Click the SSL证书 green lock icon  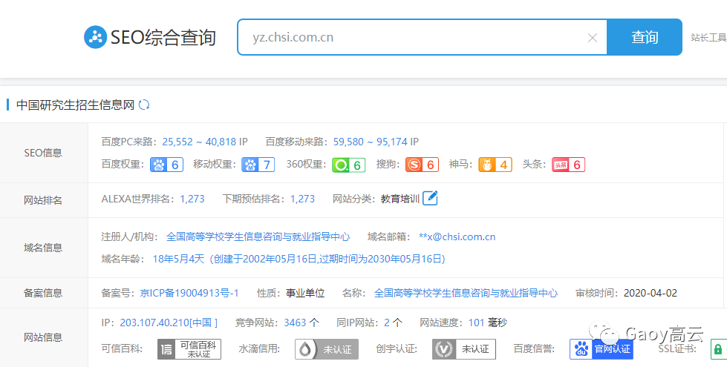pyautogui.click(x=719, y=349)
